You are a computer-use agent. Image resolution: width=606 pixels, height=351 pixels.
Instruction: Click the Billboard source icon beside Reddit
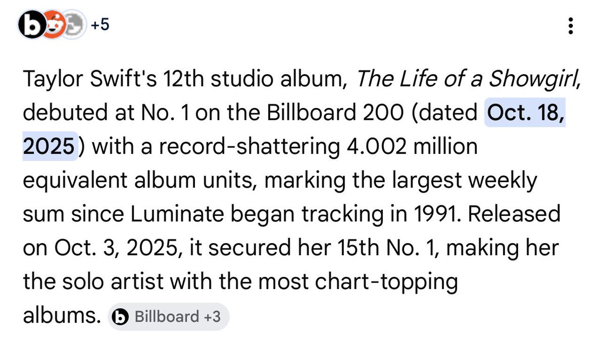[31, 24]
